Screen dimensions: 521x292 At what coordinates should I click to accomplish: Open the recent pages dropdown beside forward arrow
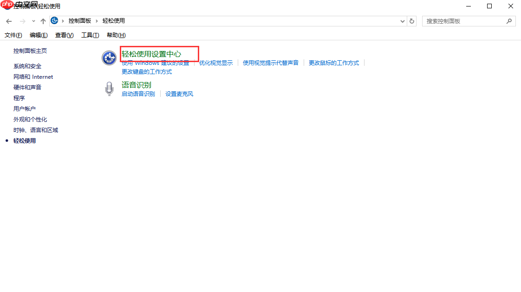(x=33, y=20)
